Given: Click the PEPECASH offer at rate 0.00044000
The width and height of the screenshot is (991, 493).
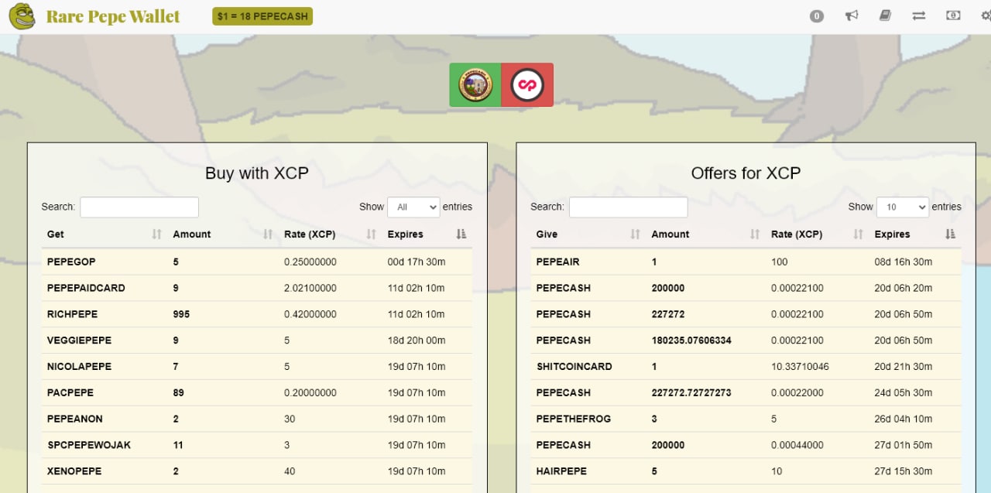Looking at the screenshot, I should click(746, 445).
